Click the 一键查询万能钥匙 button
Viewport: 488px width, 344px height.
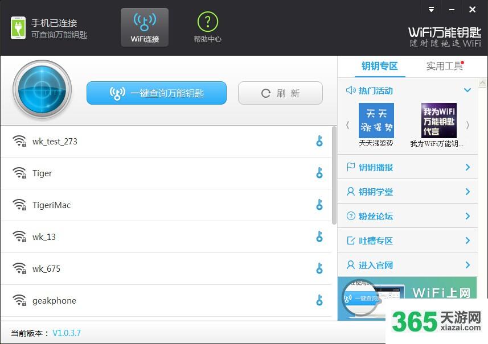coord(157,93)
